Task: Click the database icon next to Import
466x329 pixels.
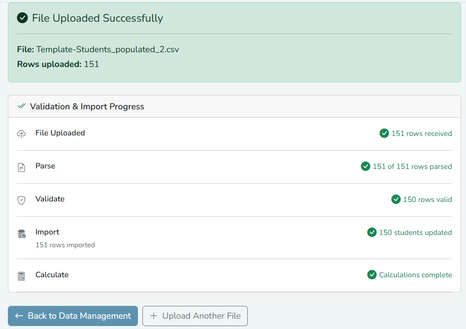Action: [x=22, y=233]
